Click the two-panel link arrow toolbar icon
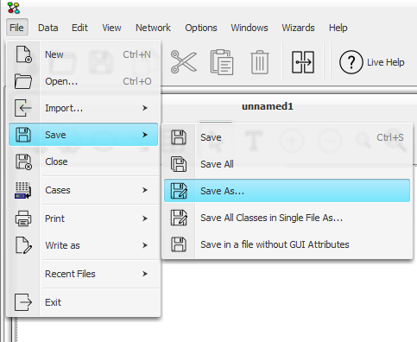Image resolution: width=417 pixels, height=342 pixels. pyautogui.click(x=303, y=62)
